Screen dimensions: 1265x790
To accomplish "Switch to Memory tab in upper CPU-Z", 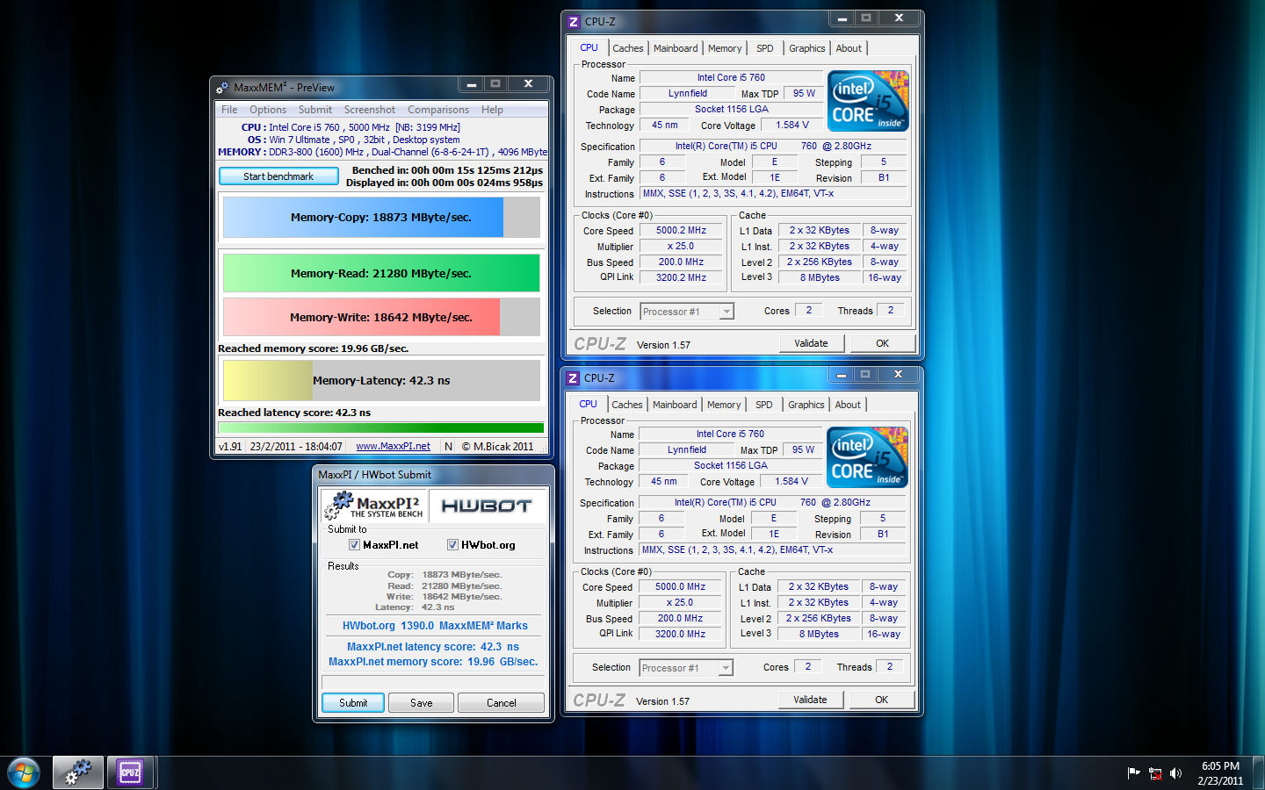I will [x=725, y=48].
